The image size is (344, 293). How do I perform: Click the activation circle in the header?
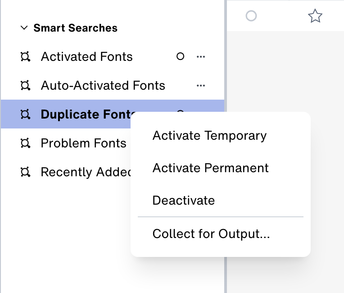pos(251,16)
